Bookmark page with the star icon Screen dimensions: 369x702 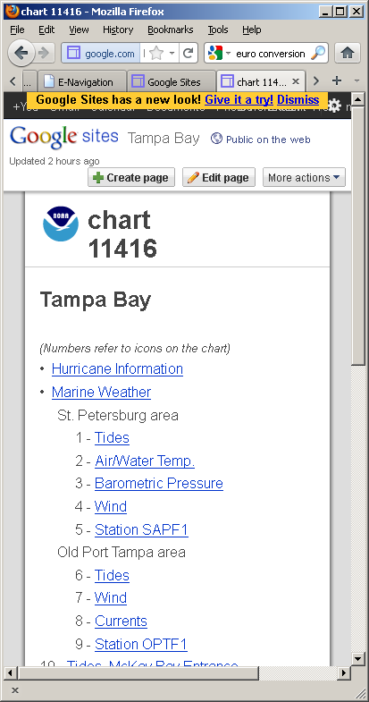click(x=156, y=54)
